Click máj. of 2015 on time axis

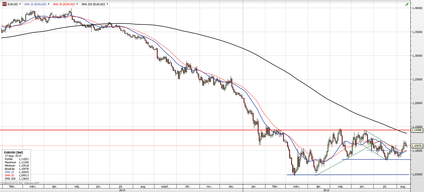[341, 186]
